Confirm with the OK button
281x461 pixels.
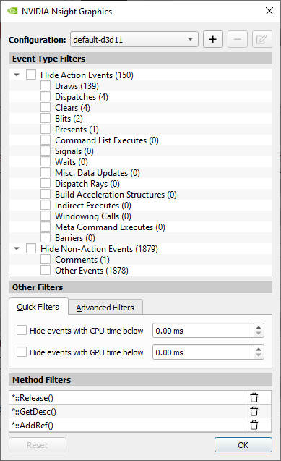pyautogui.click(x=243, y=445)
